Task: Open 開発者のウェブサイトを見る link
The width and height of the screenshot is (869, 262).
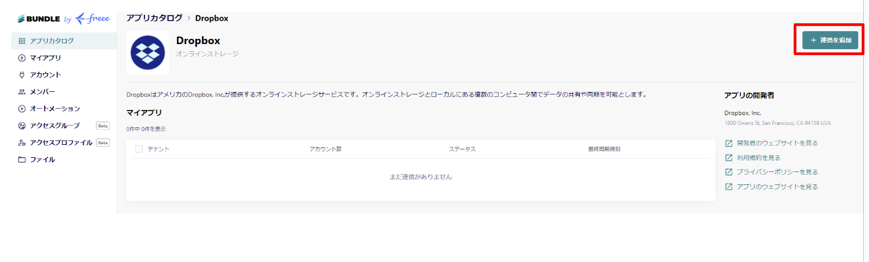Action: coord(778,143)
